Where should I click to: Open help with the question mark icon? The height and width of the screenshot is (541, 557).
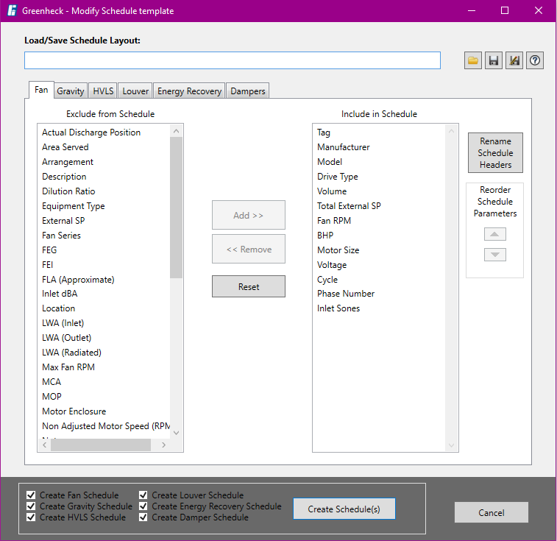tap(535, 60)
